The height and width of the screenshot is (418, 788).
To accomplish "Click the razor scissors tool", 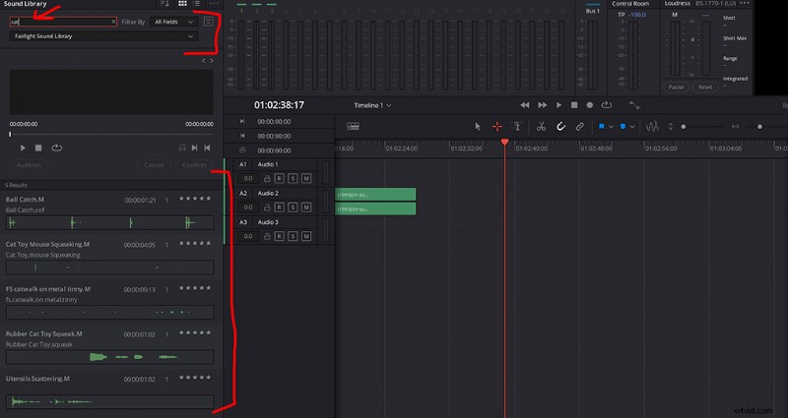I will click(541, 127).
